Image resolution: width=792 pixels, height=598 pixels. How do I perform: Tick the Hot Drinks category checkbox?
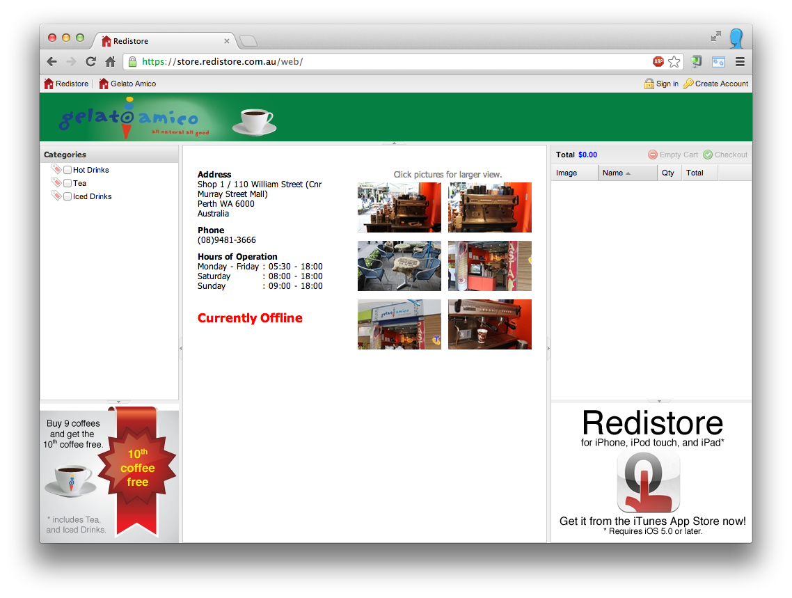pyautogui.click(x=68, y=170)
